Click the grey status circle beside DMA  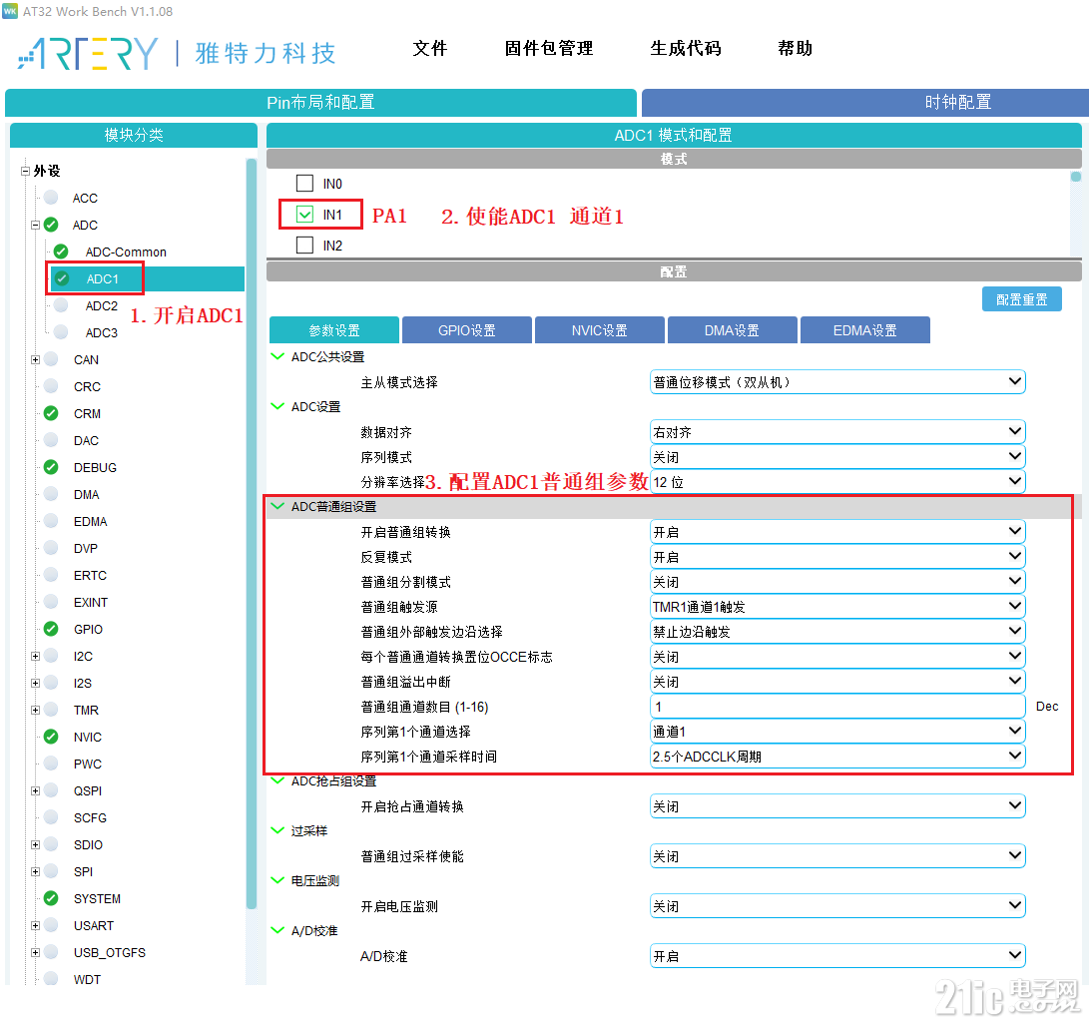tap(51, 494)
